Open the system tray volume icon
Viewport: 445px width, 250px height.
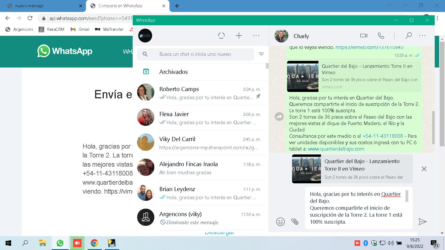click(391, 243)
